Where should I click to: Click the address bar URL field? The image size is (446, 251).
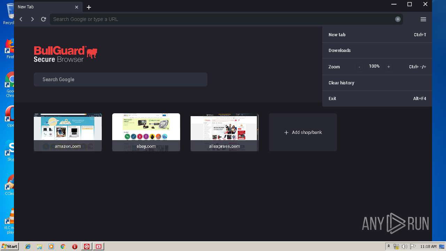226,19
